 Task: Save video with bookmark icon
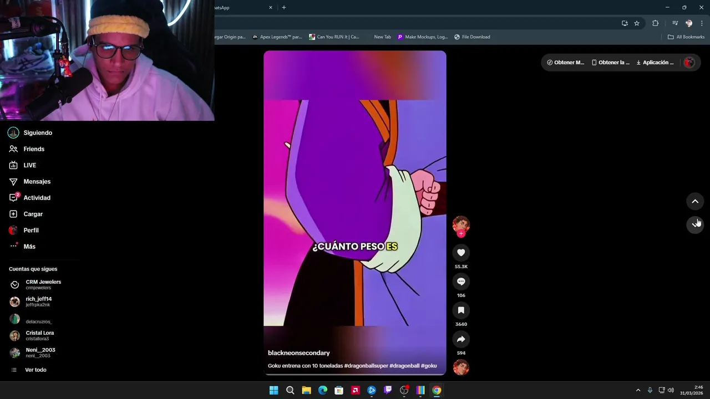click(x=461, y=310)
